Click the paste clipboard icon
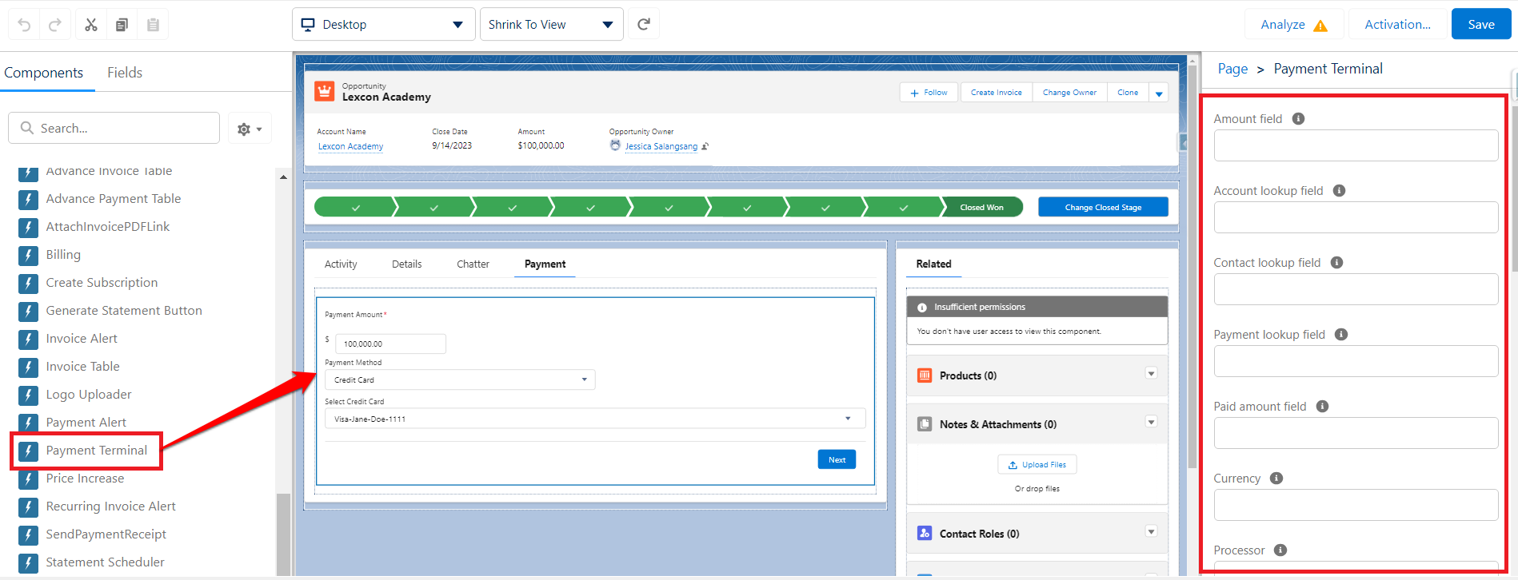 pos(153,25)
